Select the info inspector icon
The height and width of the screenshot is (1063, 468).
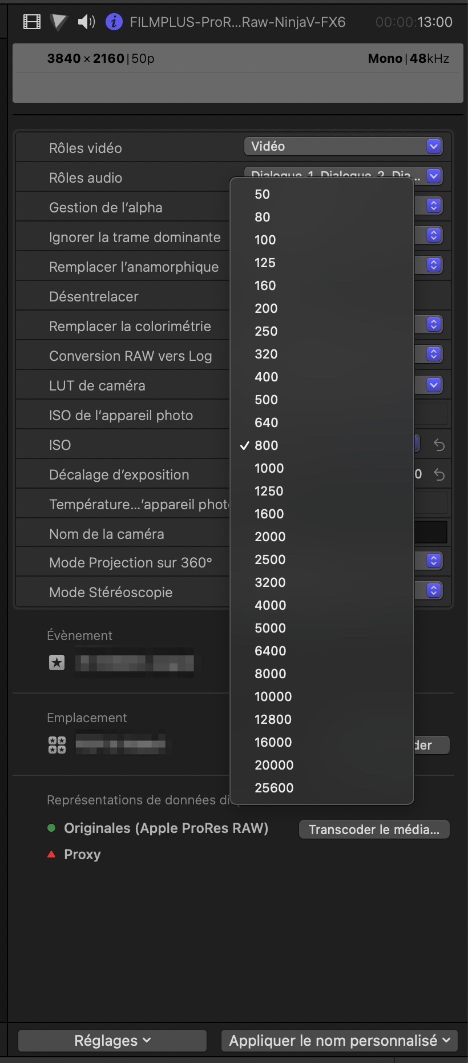tap(114, 22)
